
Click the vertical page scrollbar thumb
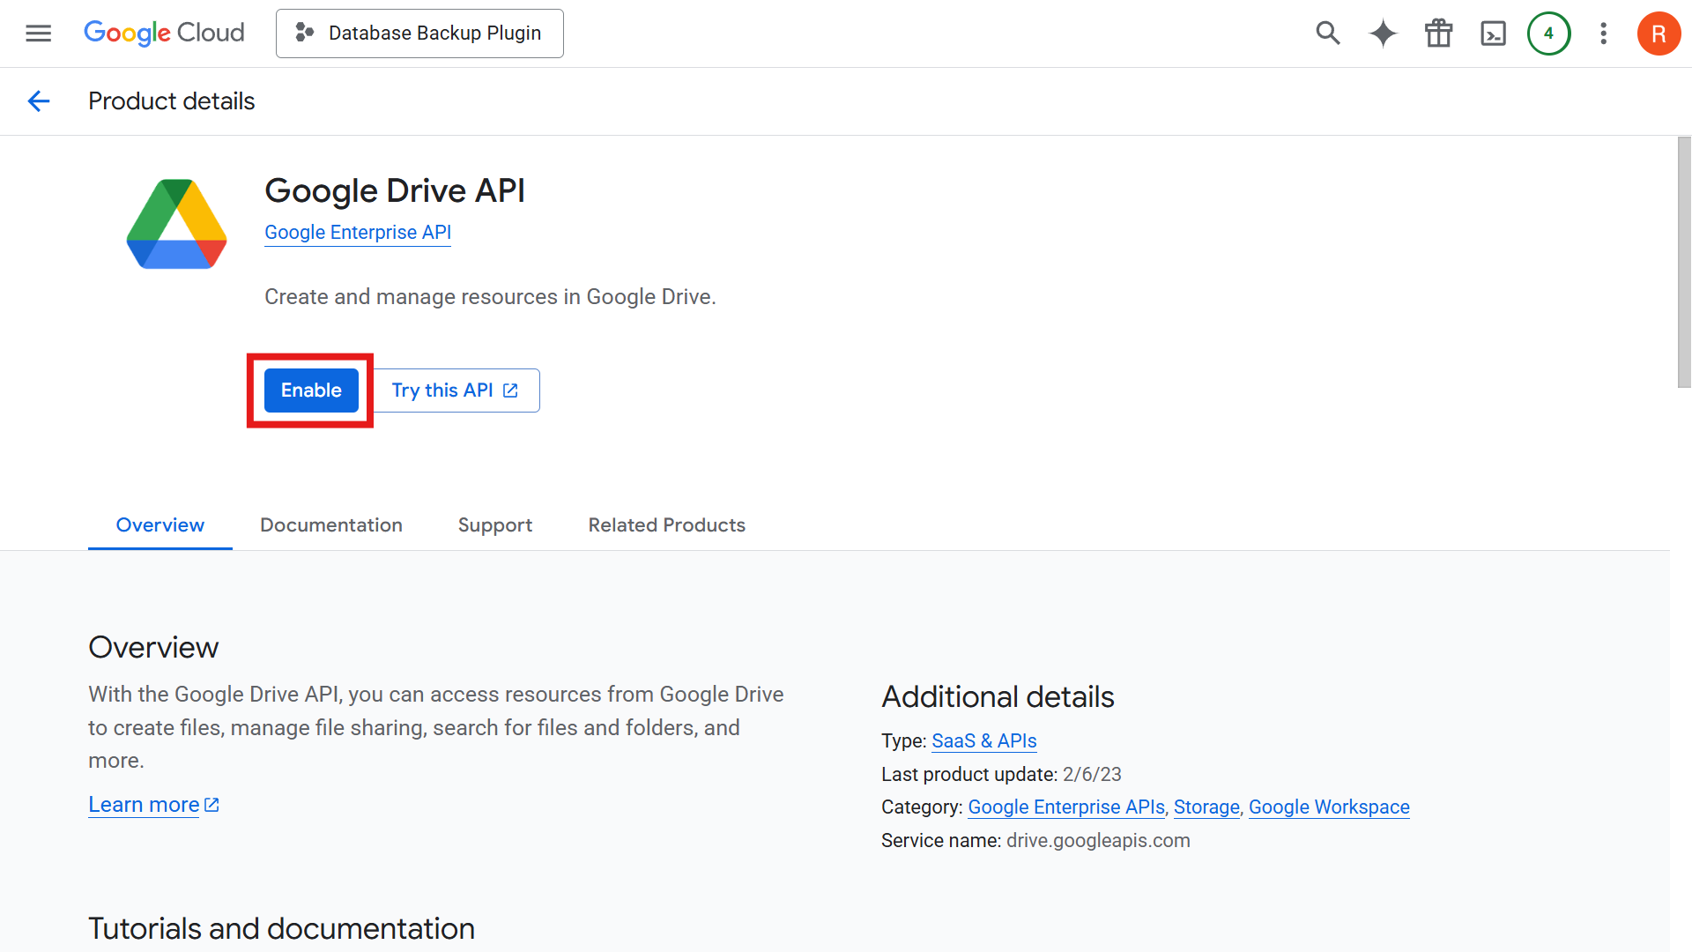pos(1684,263)
